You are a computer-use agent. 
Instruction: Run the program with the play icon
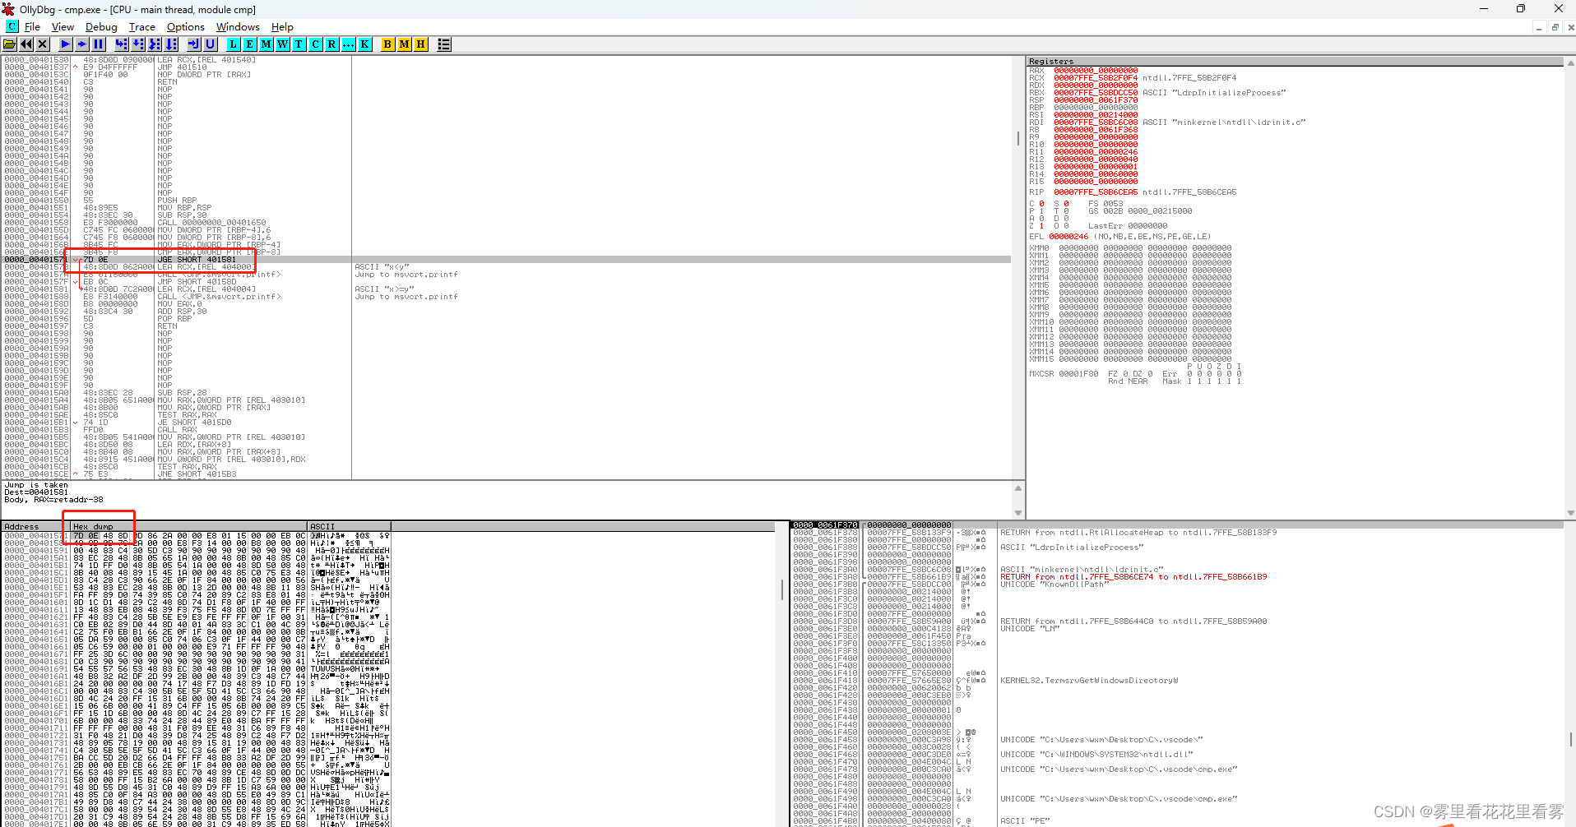pos(66,44)
